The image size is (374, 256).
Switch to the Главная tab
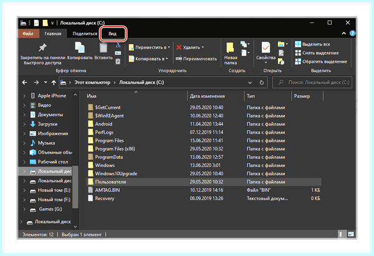tap(53, 34)
